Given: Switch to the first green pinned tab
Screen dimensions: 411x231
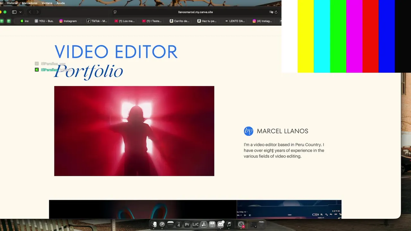Looking at the screenshot, I should (x=2, y=21).
